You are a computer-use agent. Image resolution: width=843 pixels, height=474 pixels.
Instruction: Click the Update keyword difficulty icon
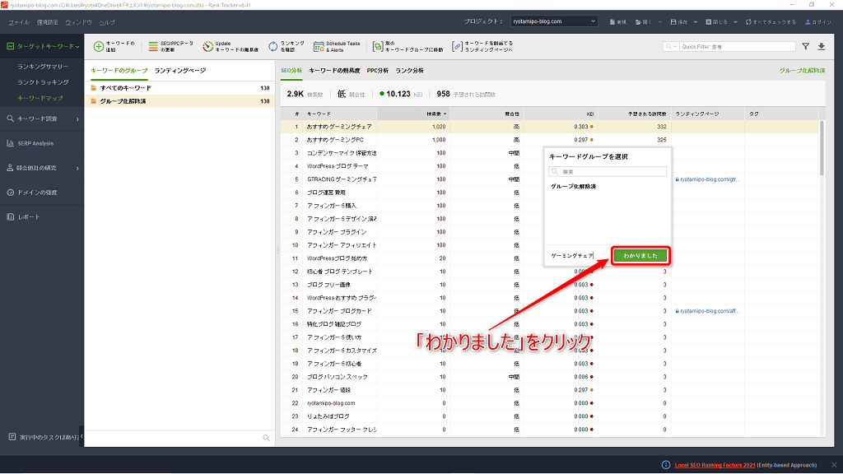pyautogui.click(x=206, y=47)
